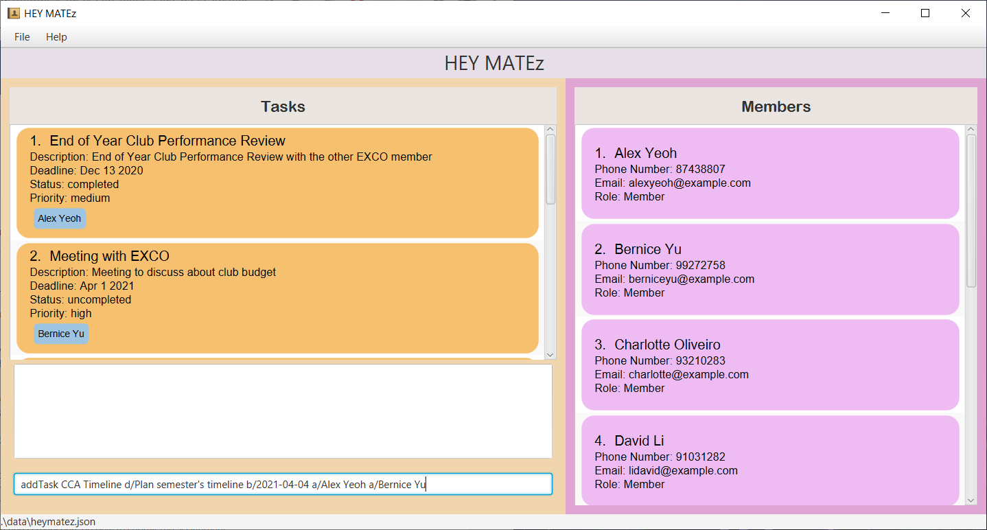Viewport: 987px width, 530px height.
Task: Close the HEY MATEz window
Action: point(966,13)
